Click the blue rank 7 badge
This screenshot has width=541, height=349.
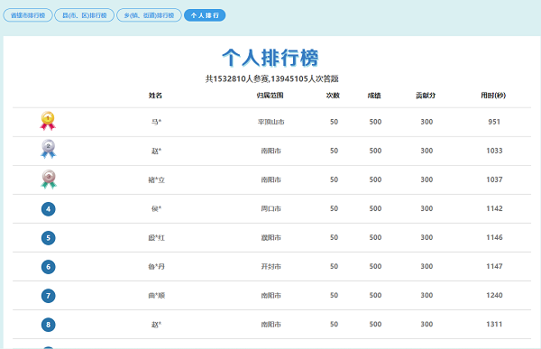pos(49,296)
